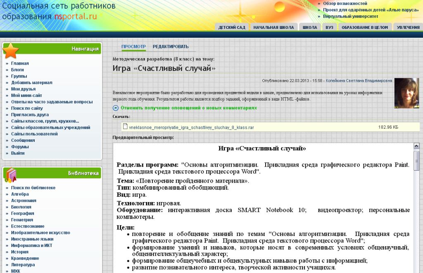Viewport: 423px width, 273px height.
Task: Open the author's profile photo
Action: pyautogui.click(x=406, y=93)
